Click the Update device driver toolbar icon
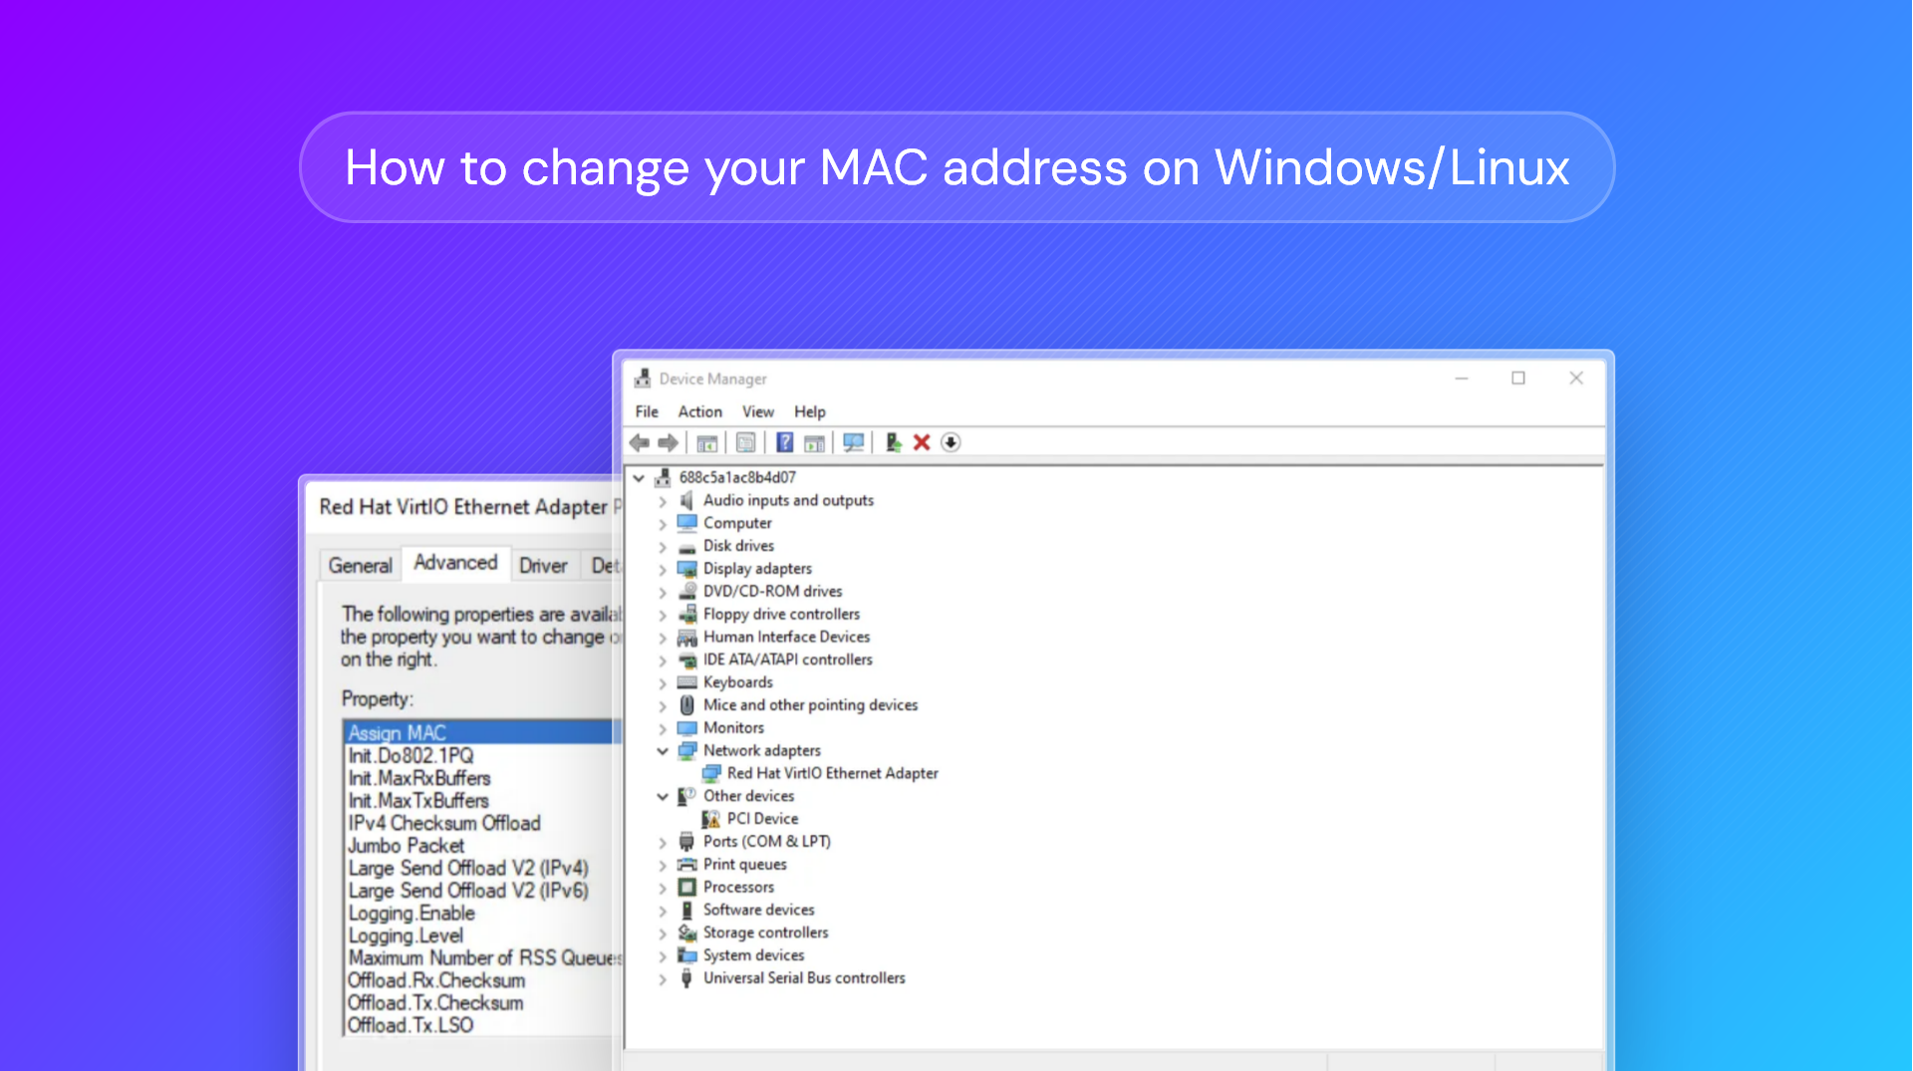 894,442
